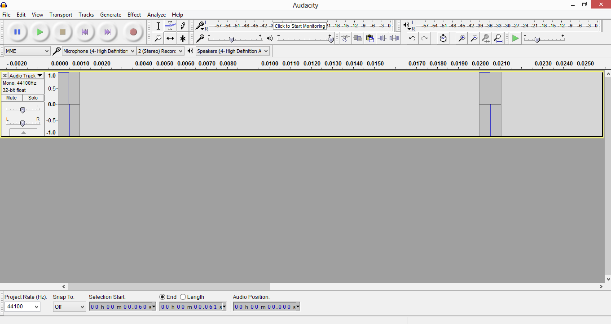Toggle Sync-Lock Tracks (clock icon)
This screenshot has height=324, width=611.
443,39
